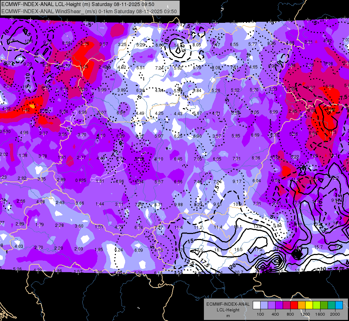Click the orange legend swatch
Image resolution: width=349 pixels, height=321 pixels.
302,305
